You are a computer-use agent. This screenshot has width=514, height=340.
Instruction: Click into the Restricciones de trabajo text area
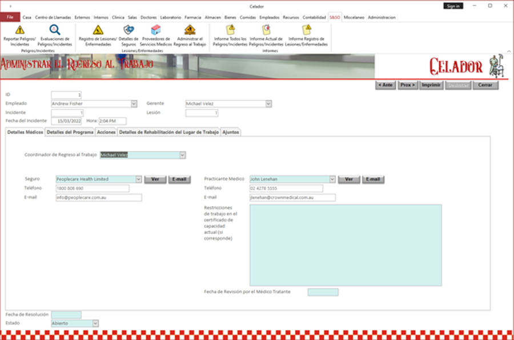tap(345, 245)
